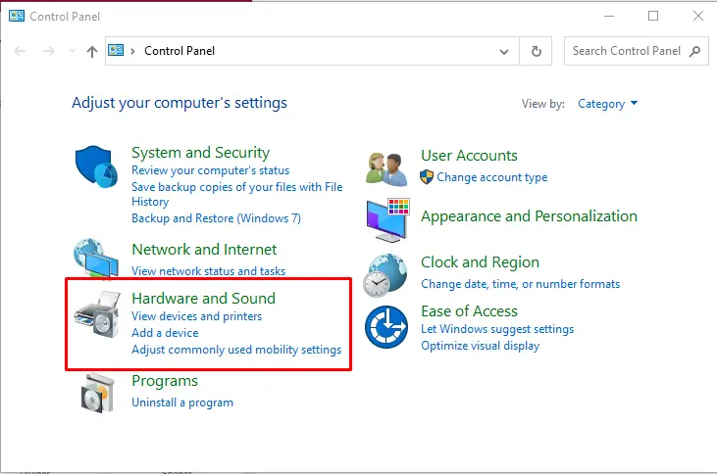Open recent locations dropdown arrow

point(72,51)
